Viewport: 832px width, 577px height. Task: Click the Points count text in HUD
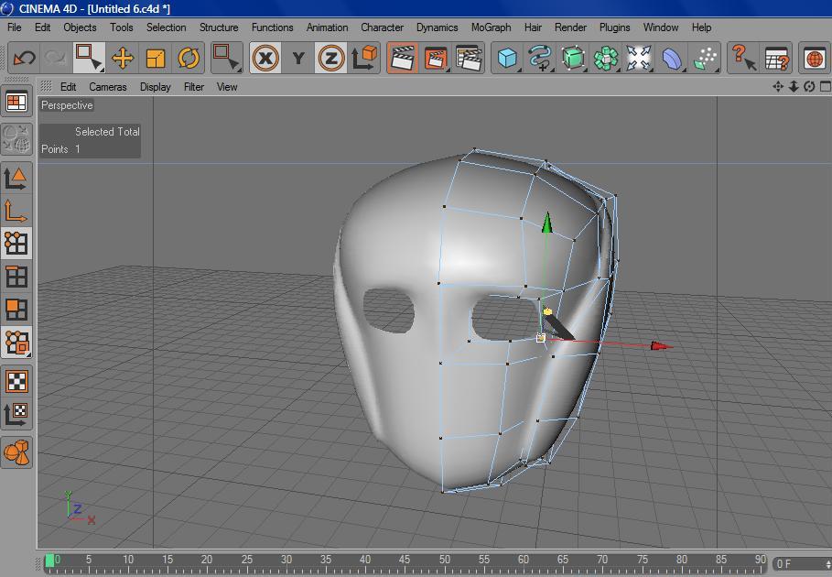tap(60, 149)
